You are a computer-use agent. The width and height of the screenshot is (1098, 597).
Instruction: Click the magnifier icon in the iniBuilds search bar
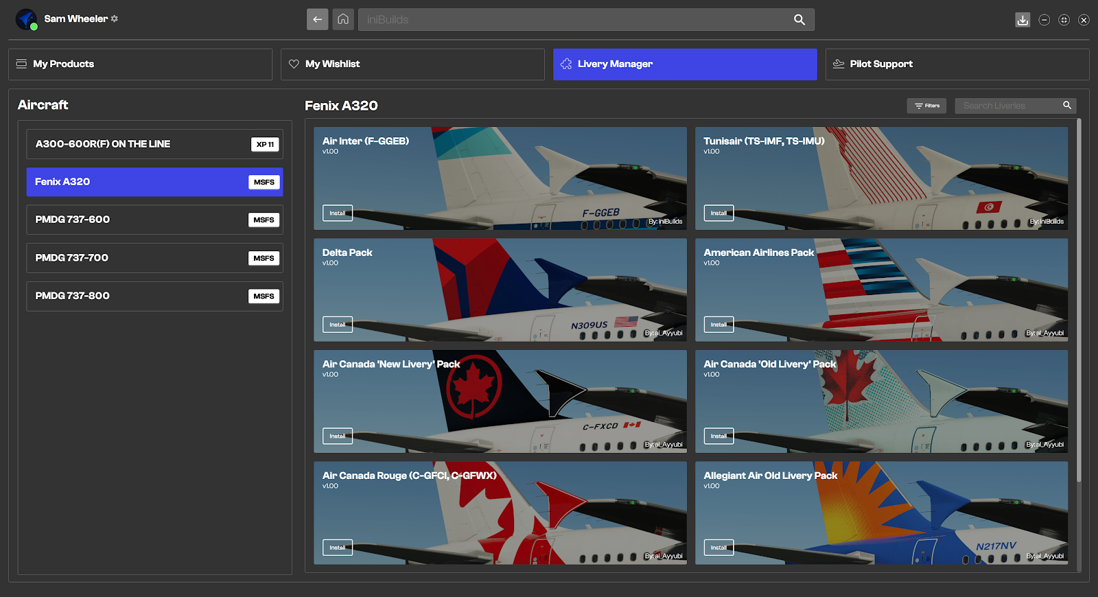[799, 20]
